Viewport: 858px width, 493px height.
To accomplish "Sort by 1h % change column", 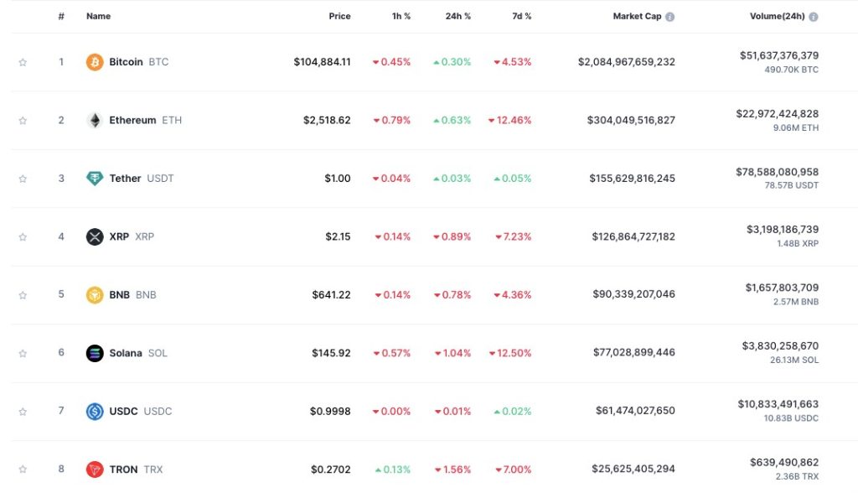I will [x=401, y=17].
